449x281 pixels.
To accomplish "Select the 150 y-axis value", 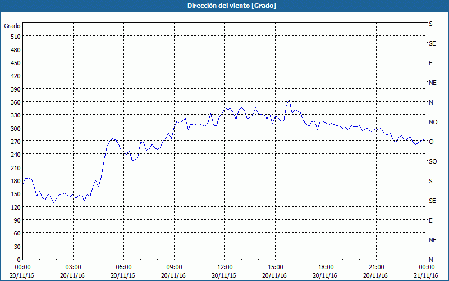I will pyautogui.click(x=16, y=194).
